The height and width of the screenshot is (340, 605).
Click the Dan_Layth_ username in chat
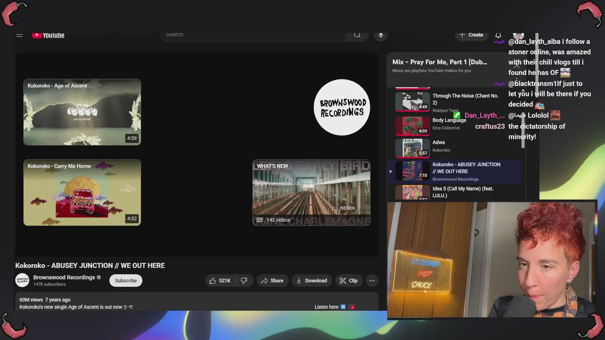(484, 115)
